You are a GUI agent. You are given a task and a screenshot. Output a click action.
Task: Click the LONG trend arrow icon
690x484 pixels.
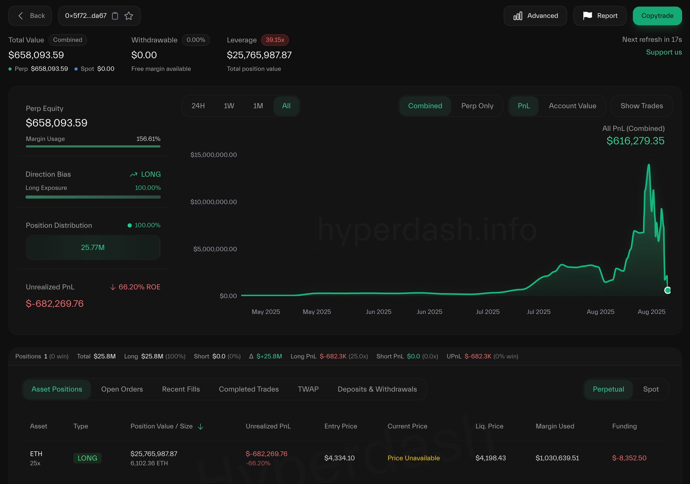pos(133,175)
